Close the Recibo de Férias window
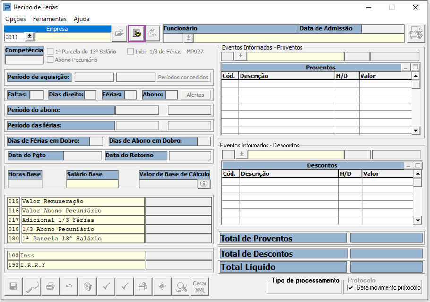 pos(415,8)
